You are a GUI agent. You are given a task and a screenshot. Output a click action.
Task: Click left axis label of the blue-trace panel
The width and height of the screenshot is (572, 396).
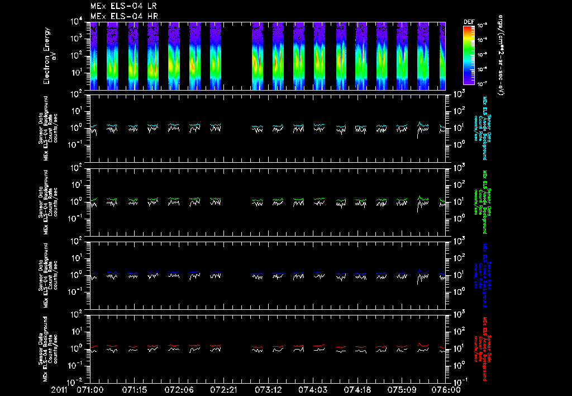[x=47, y=275]
